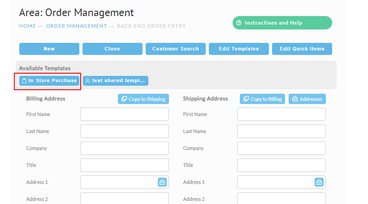Open the HOME breadcrumb link
Viewport: 368px width, 204px height.
(x=27, y=26)
